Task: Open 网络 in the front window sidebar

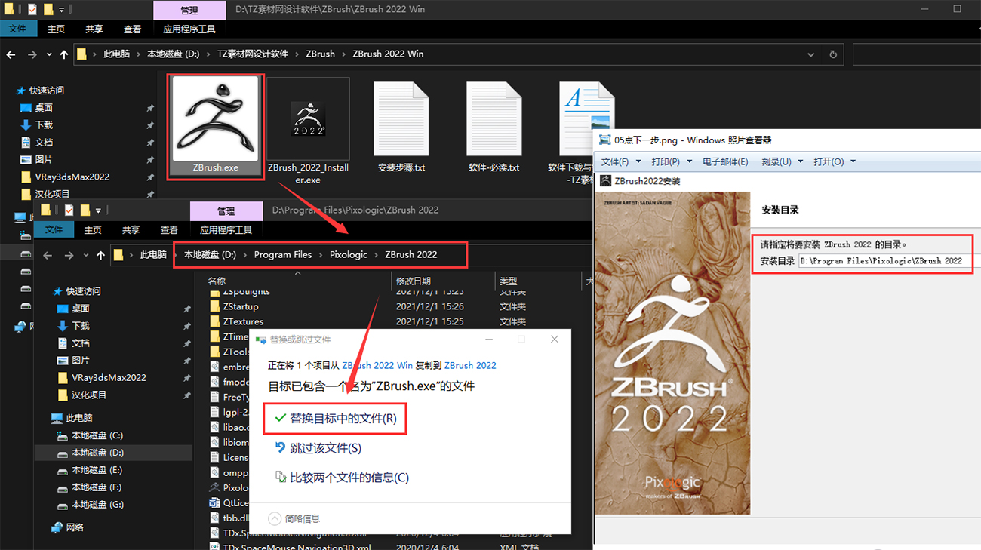Action: 75,527
